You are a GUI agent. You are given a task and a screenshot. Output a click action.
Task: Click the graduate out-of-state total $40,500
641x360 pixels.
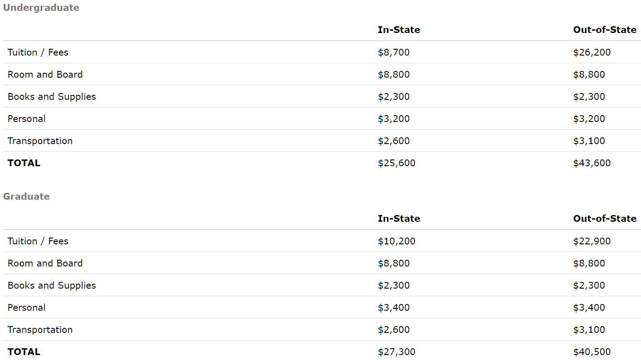pyautogui.click(x=592, y=352)
